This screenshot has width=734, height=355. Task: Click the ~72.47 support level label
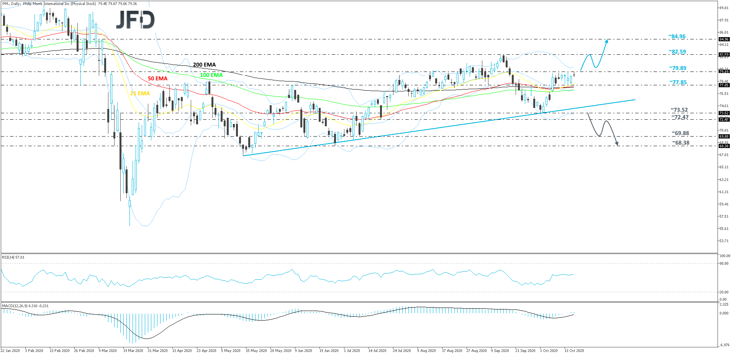pos(680,117)
